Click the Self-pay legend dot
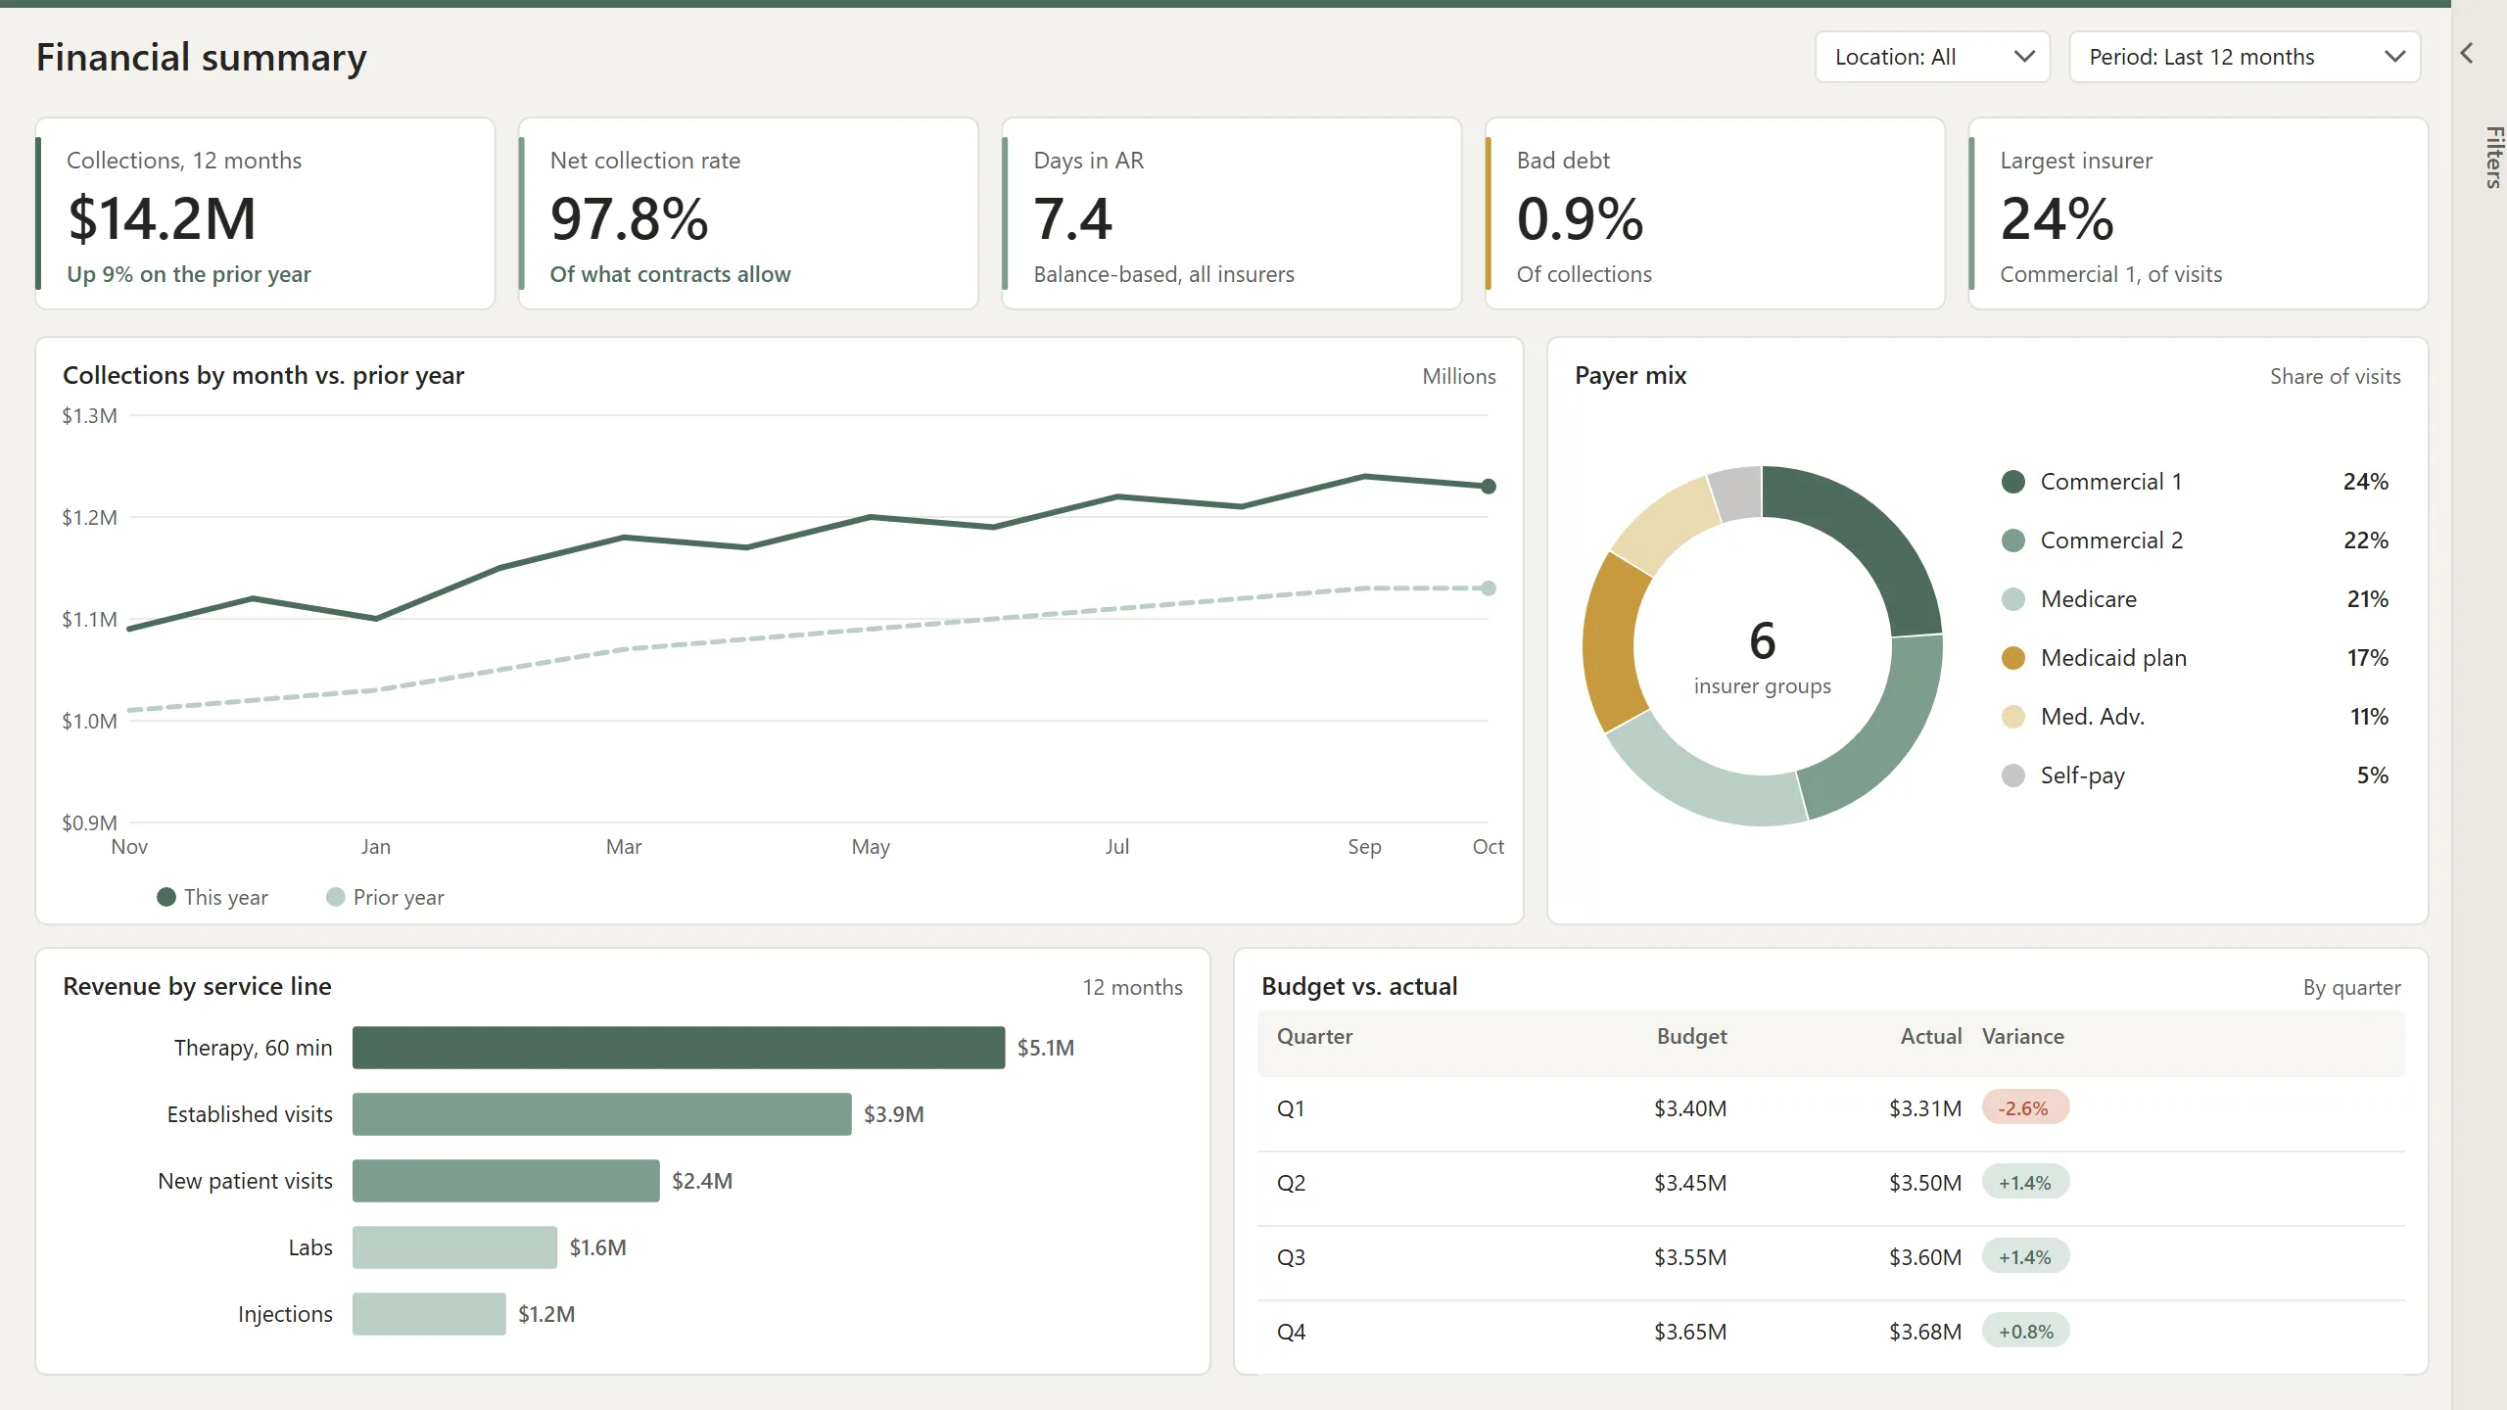 tap(2013, 775)
